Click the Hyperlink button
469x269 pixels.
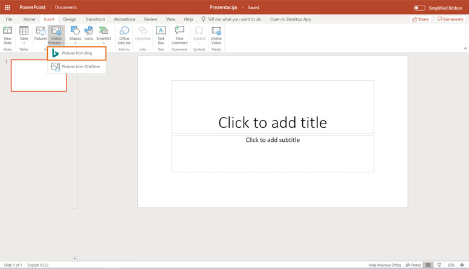(143, 34)
